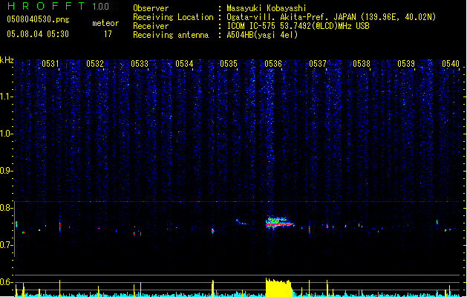
Task: Click the 0.7 kHz axis label
Action: [7, 245]
